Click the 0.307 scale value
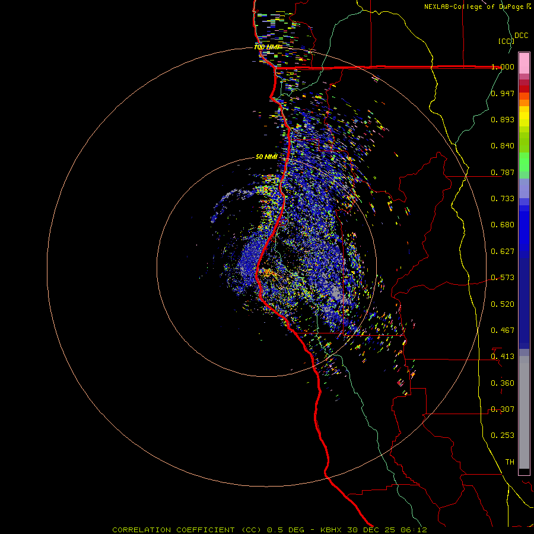The height and width of the screenshot is (534, 534). [503, 409]
